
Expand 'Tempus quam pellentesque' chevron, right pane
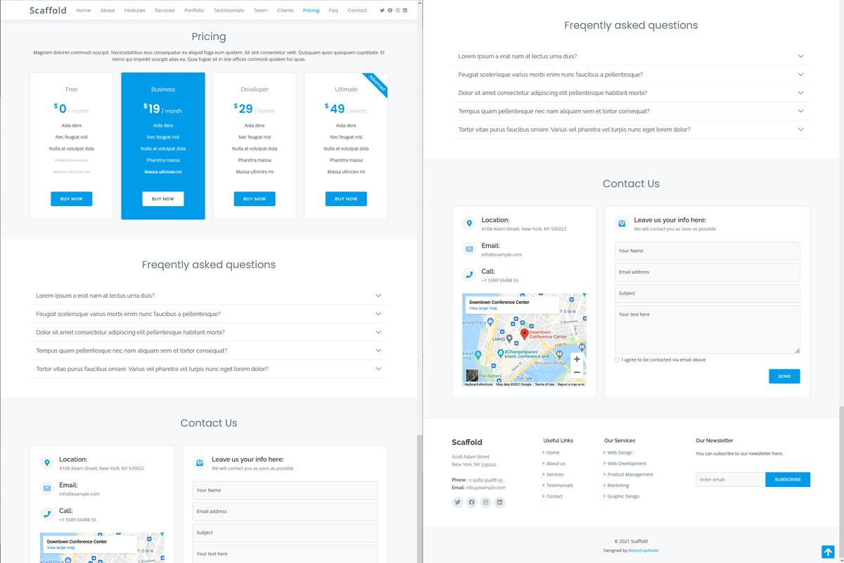pyautogui.click(x=800, y=111)
